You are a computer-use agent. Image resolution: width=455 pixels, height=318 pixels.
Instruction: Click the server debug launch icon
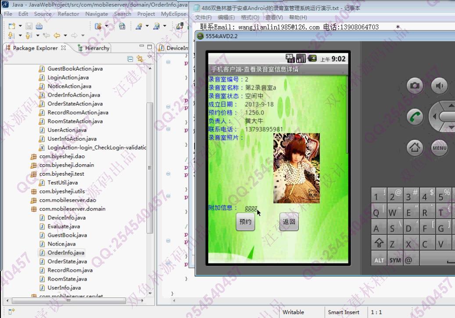coord(98,26)
